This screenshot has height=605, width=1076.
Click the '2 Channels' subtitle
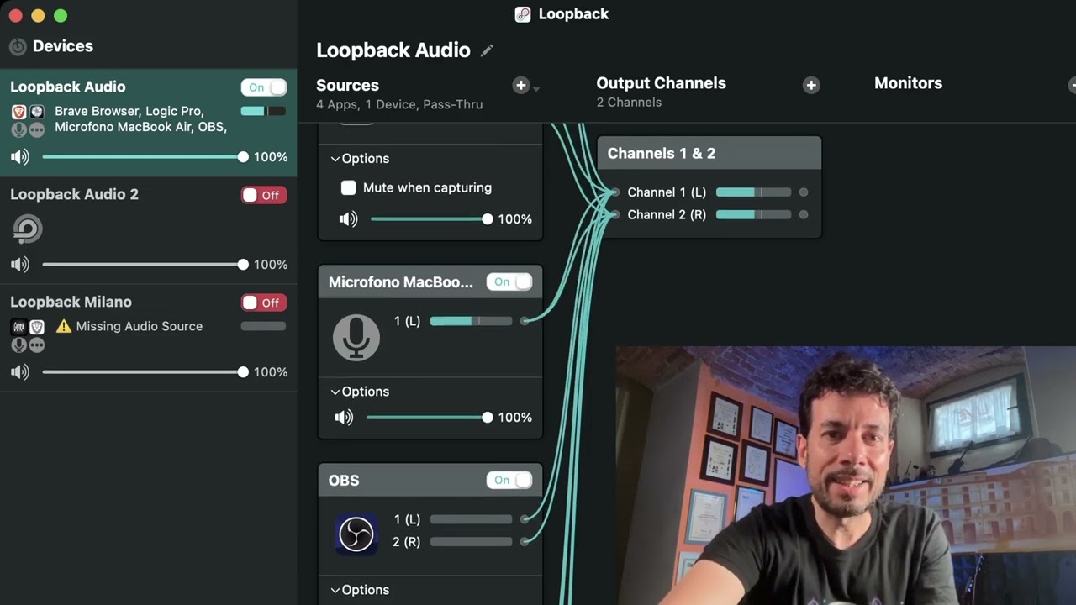pyautogui.click(x=629, y=103)
